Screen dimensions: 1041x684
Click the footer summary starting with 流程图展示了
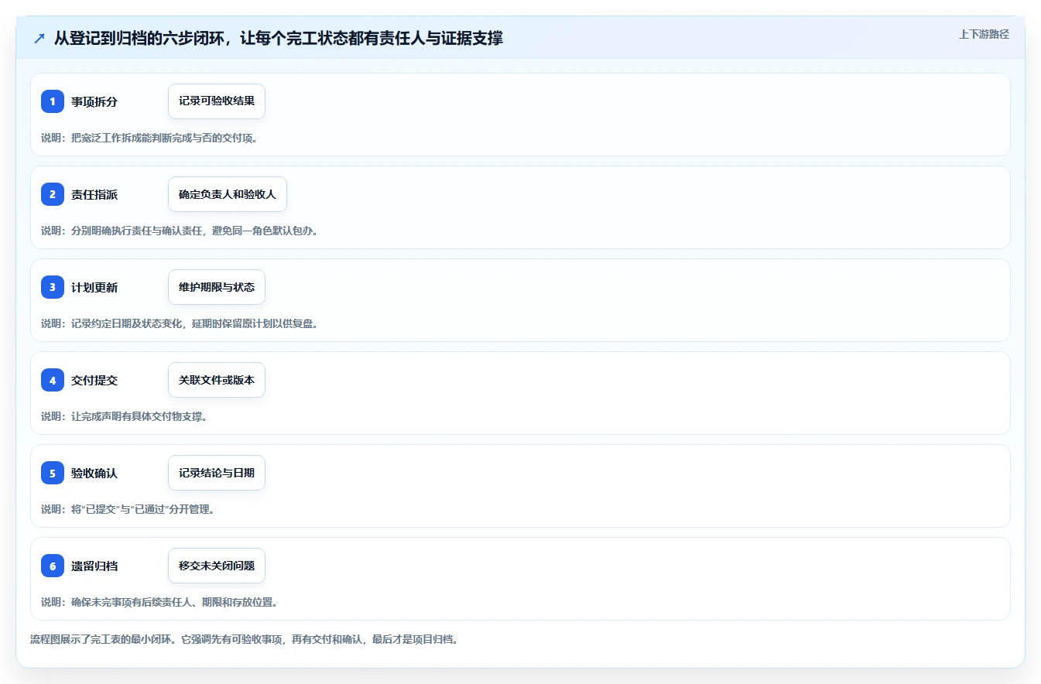(x=244, y=640)
